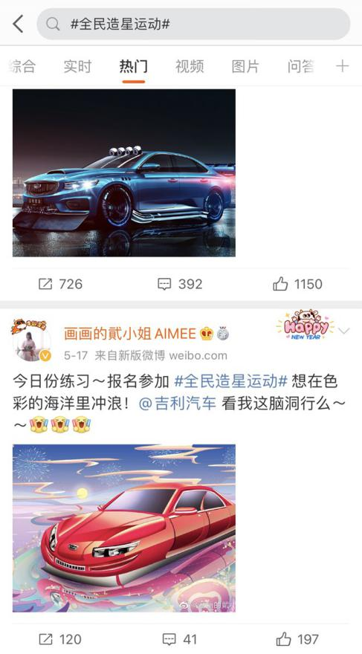362x654 pixels.
Task: Open the @吉利汽车 mention link
Action: click(x=177, y=404)
